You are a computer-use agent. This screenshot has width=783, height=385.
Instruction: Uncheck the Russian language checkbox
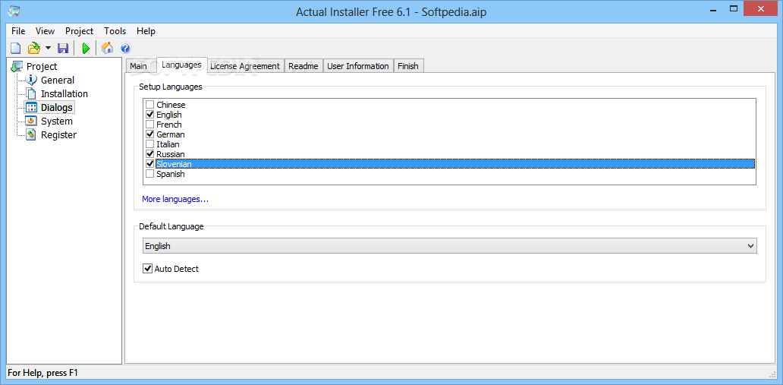149,154
